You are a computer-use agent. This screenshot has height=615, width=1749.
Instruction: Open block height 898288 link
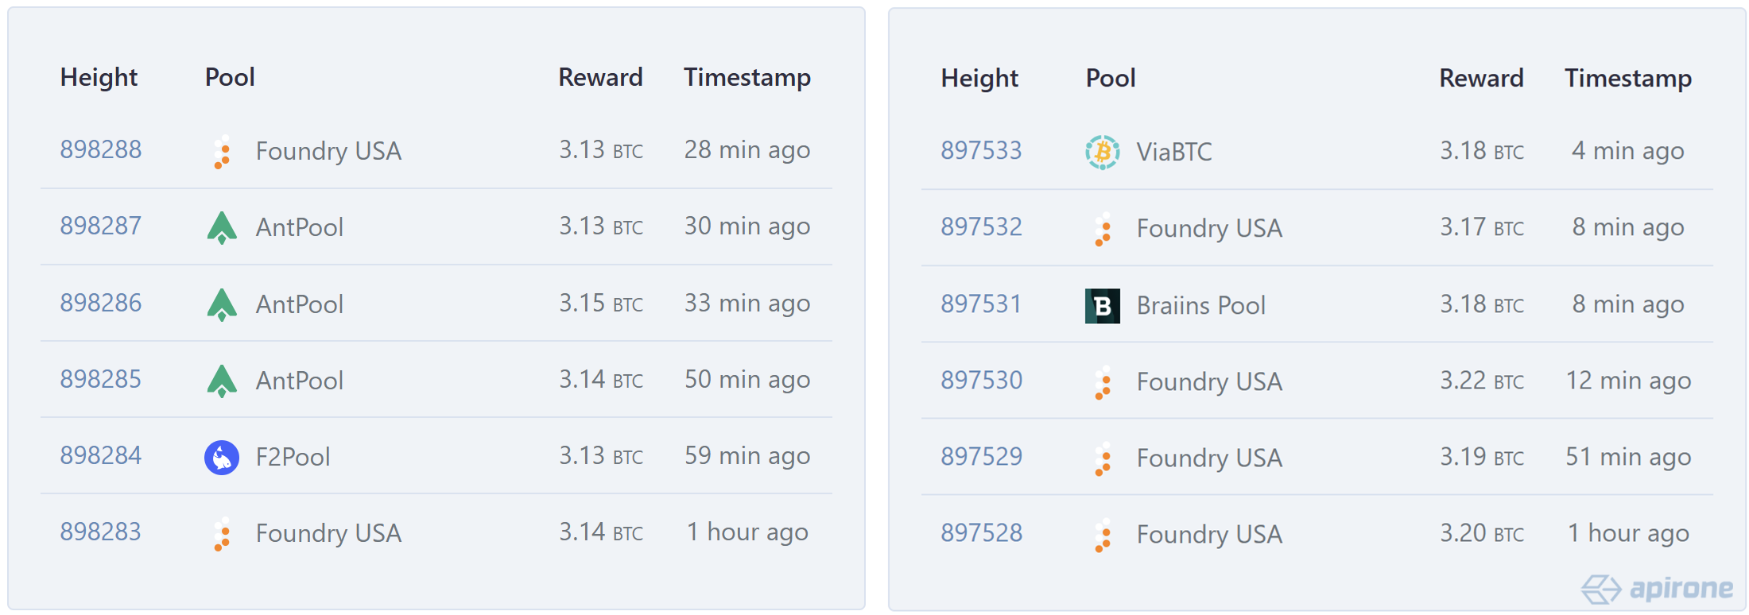coord(101,149)
